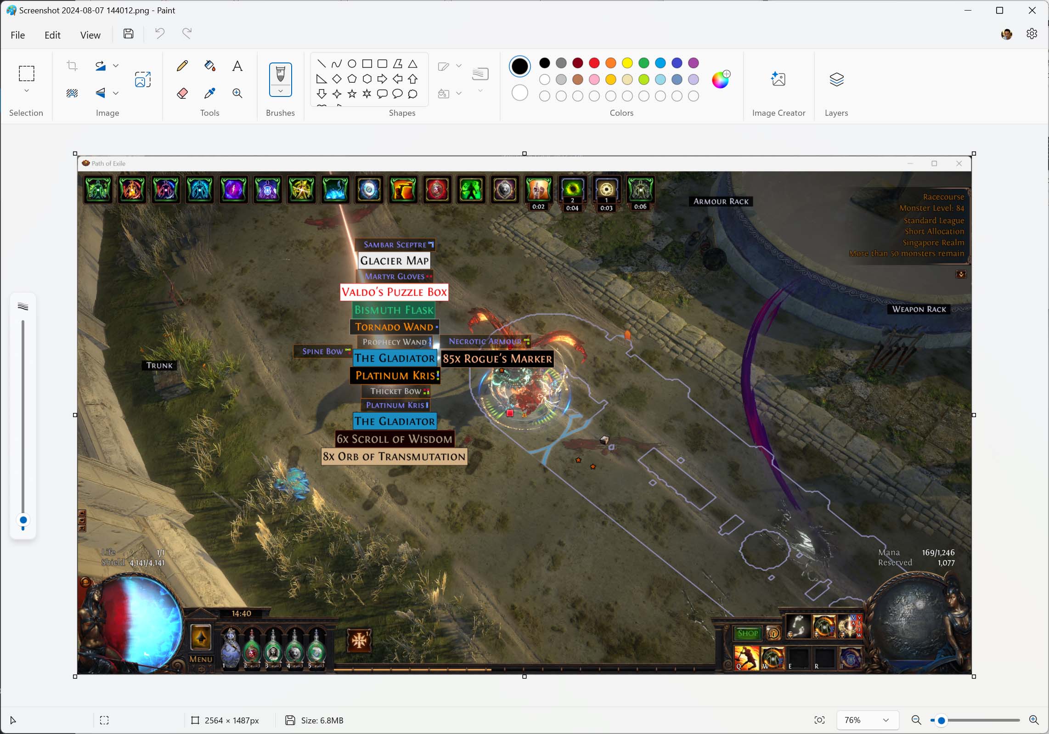
Task: Click the Save icon in title bar
Action: 129,34
